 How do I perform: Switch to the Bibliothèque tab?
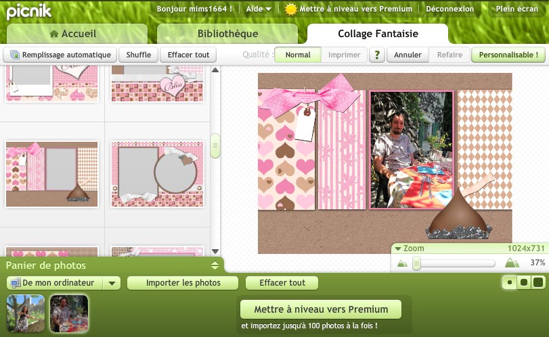click(227, 34)
